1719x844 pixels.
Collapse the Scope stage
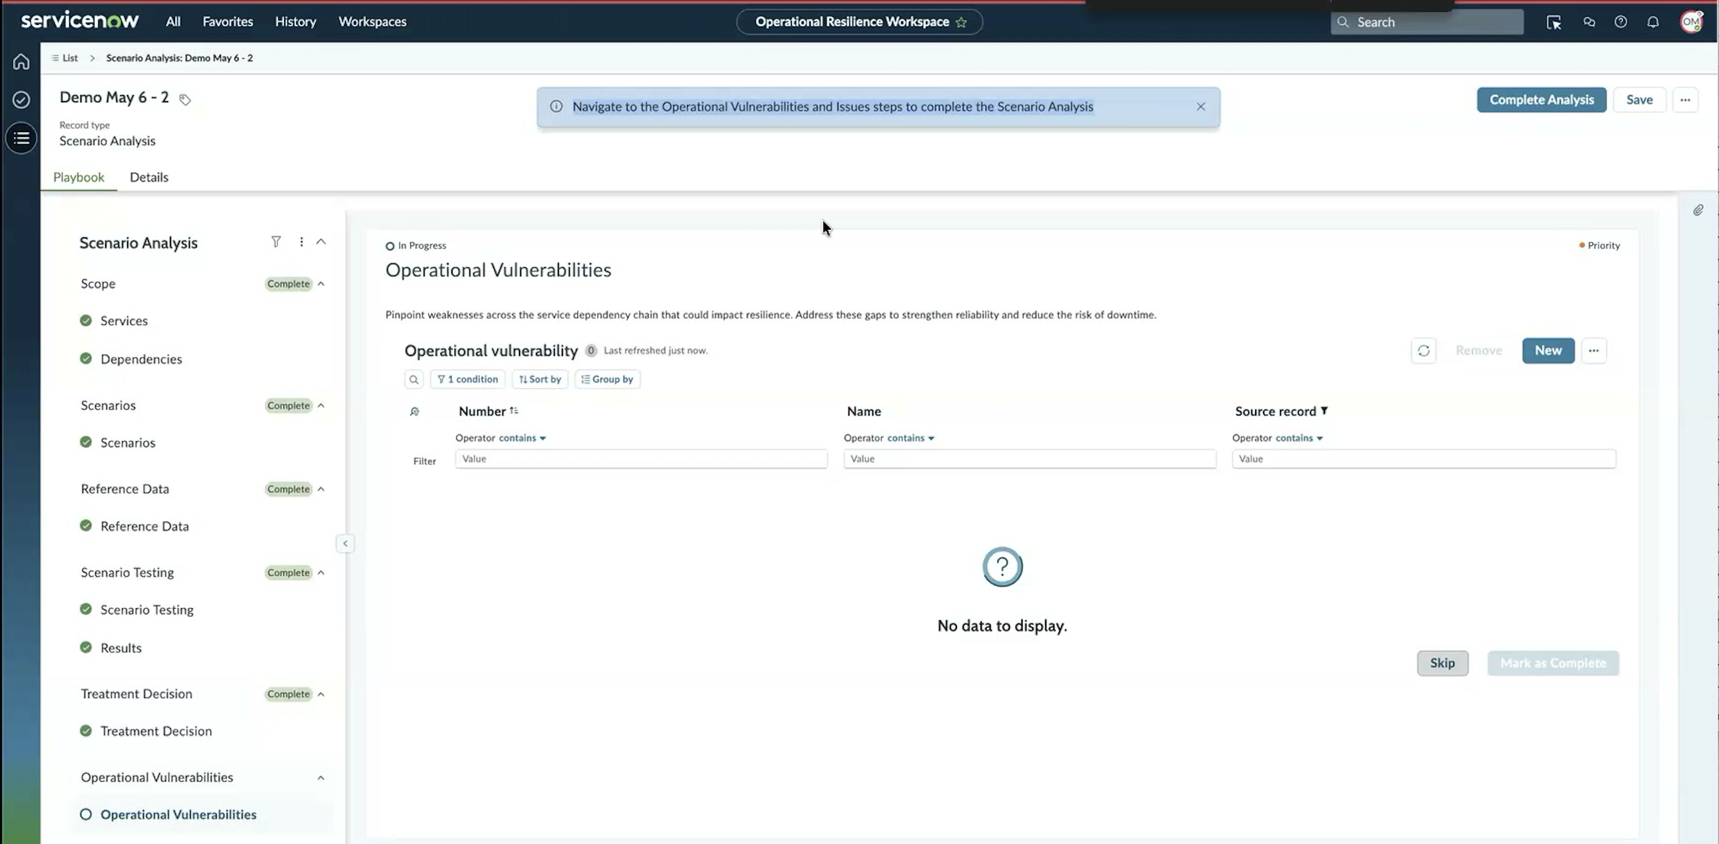(x=321, y=284)
